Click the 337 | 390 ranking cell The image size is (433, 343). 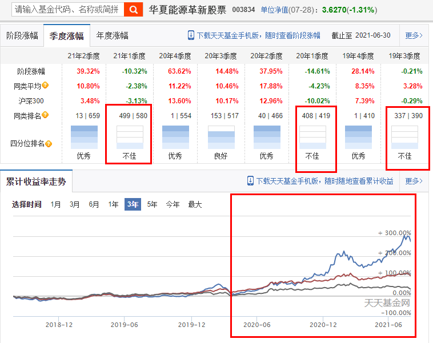click(x=408, y=116)
